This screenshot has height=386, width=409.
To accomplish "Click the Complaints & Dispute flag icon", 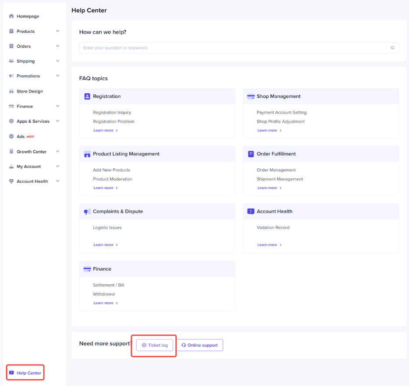I will [x=86, y=212].
